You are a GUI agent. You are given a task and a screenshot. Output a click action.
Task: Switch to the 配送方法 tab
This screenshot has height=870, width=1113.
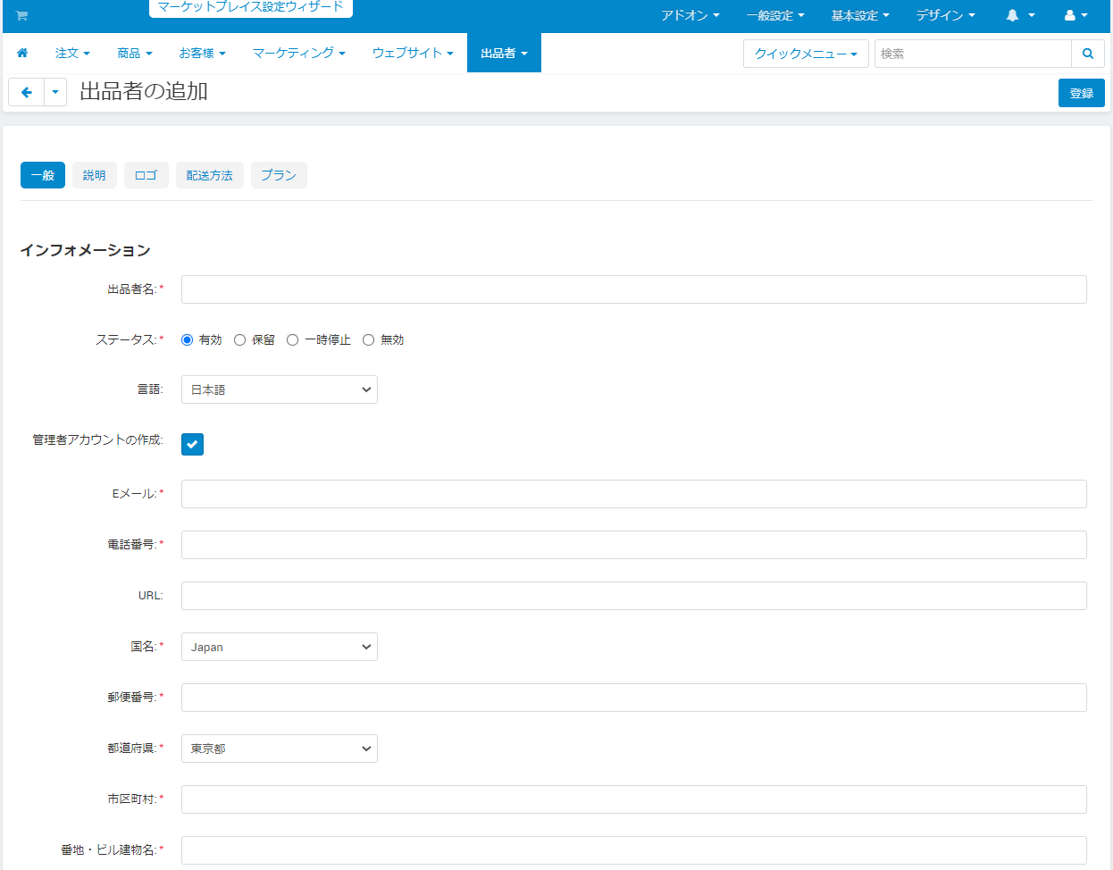[209, 175]
